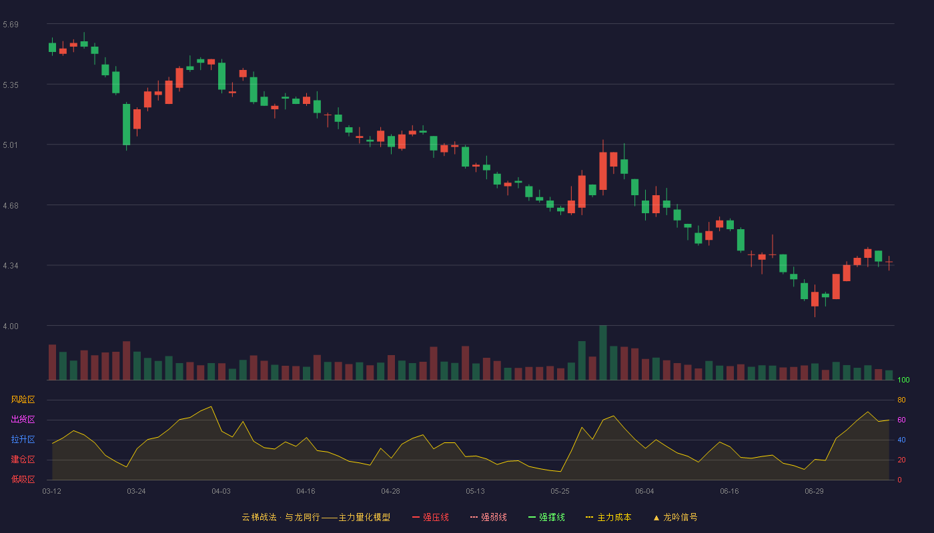Click the 40 indicator axis value
This screenshot has width=934, height=533.
[x=901, y=440]
